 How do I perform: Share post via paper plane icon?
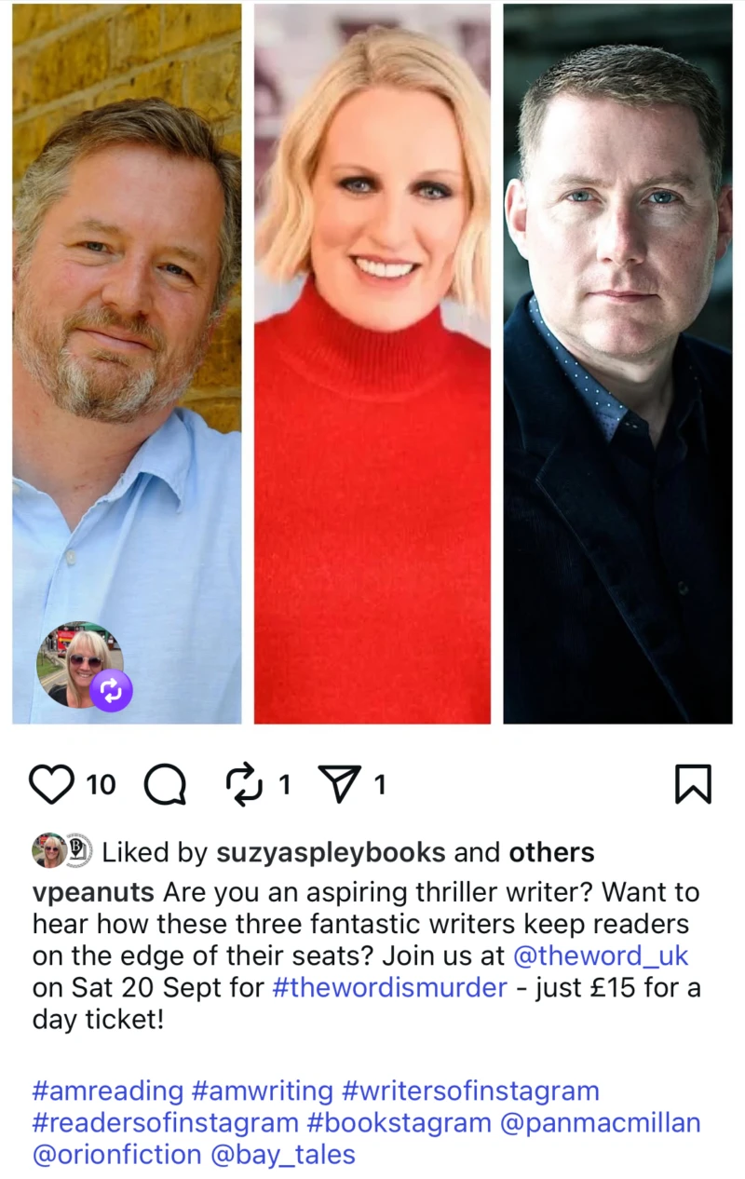pos(339,784)
